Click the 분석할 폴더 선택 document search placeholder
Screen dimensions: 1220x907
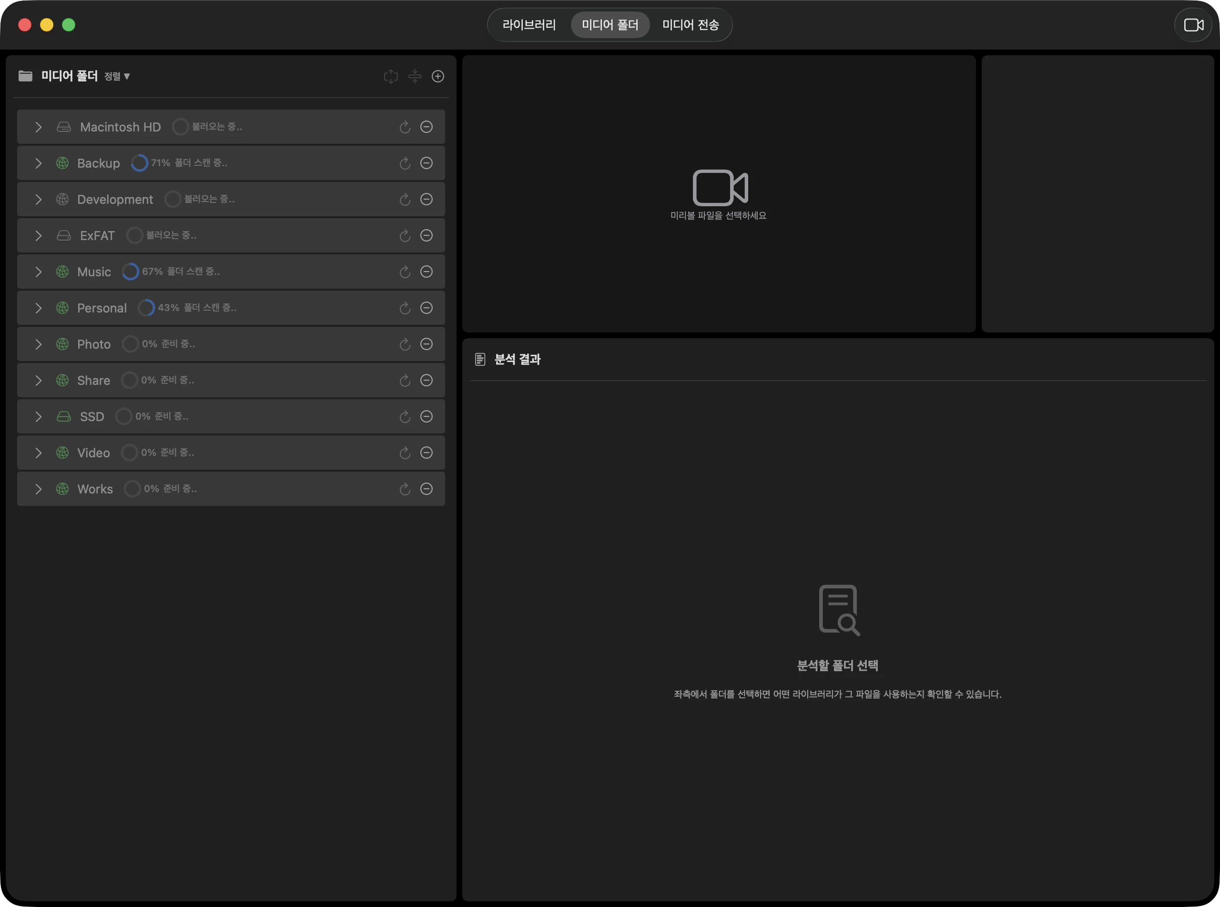click(x=839, y=611)
